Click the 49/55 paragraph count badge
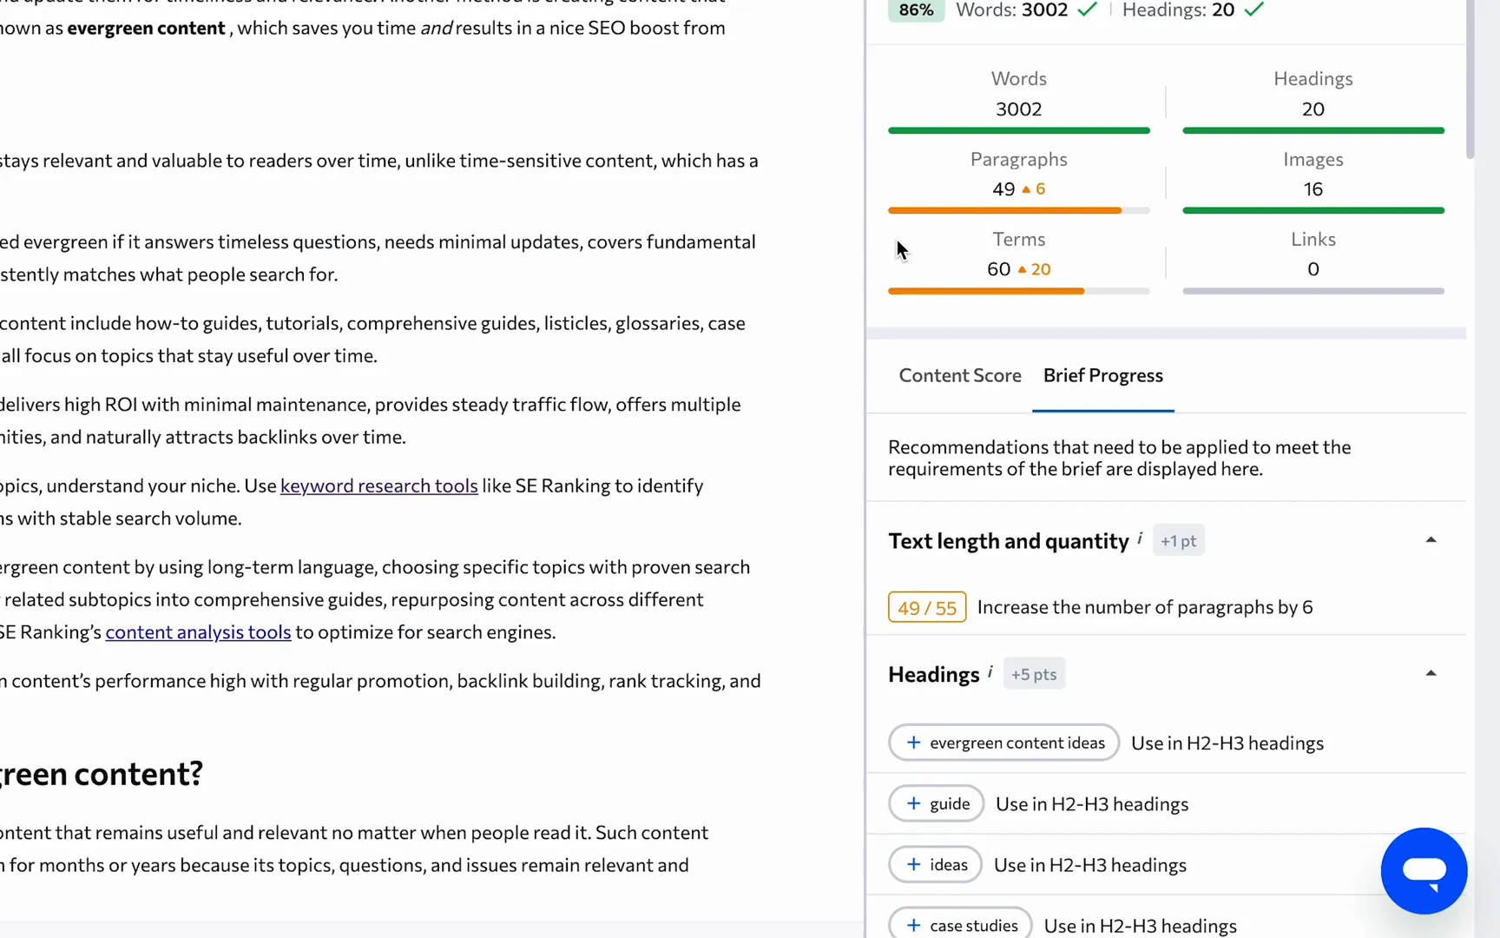Viewport: 1500px width, 938px height. [926, 607]
